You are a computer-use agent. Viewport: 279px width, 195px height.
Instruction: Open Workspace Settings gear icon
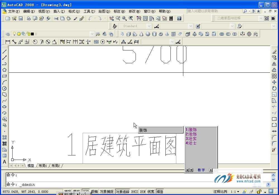click(266, 18)
